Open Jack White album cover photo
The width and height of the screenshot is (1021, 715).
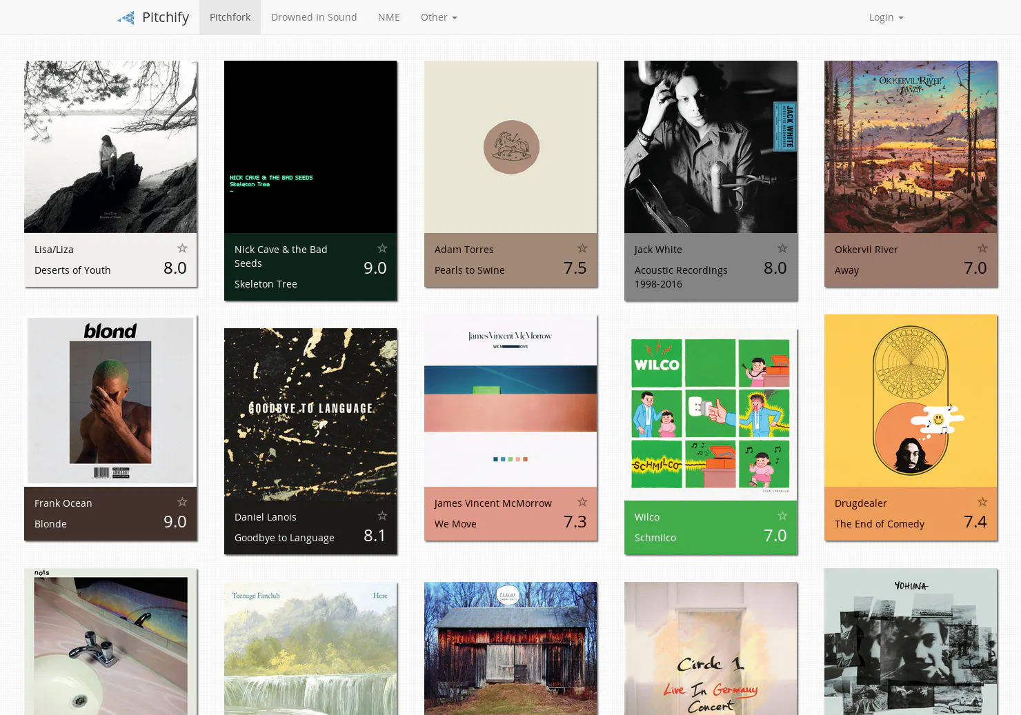(711, 147)
